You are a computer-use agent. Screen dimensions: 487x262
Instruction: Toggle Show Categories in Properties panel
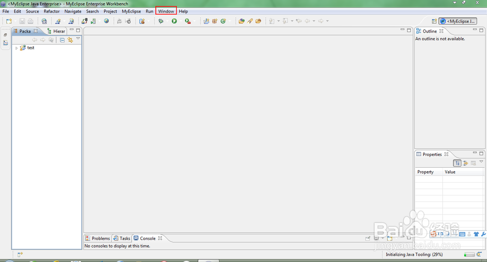click(x=457, y=163)
